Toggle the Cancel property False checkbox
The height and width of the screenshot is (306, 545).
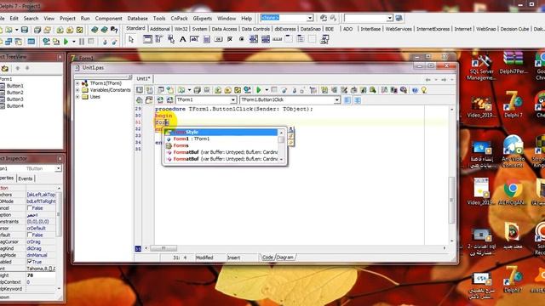30,207
